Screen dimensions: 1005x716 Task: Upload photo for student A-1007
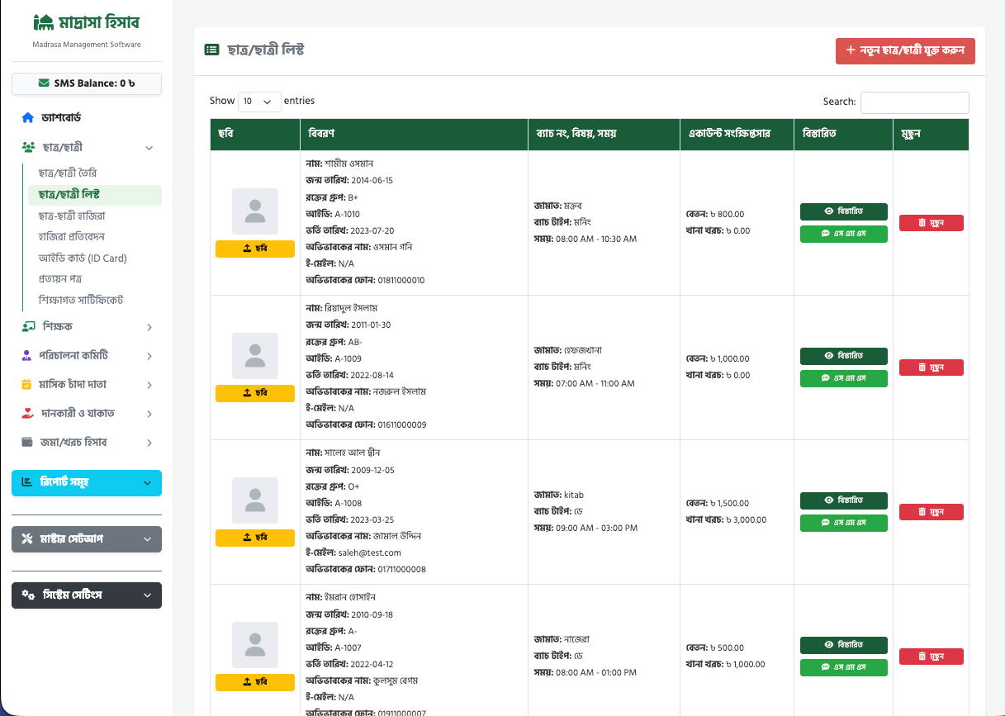(255, 682)
